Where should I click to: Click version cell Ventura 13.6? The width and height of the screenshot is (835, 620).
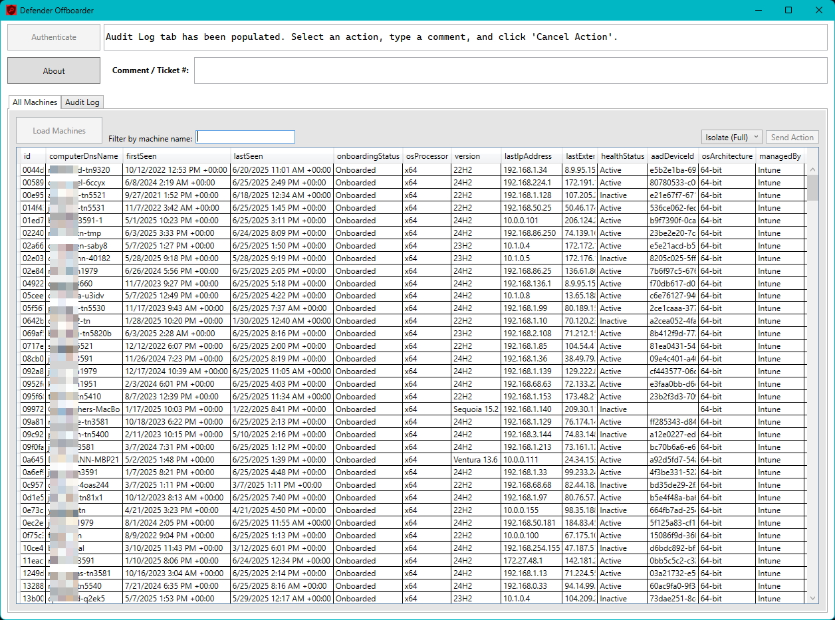coord(477,460)
